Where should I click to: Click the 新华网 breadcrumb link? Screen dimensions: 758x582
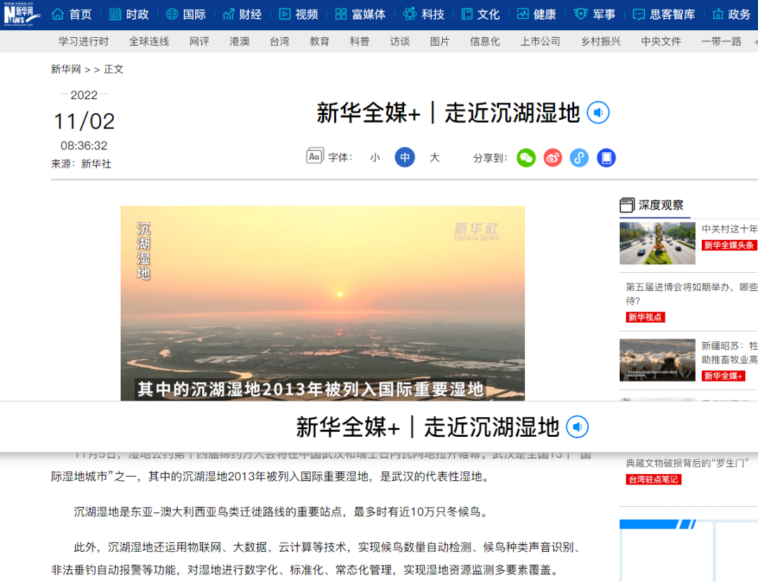coord(66,69)
